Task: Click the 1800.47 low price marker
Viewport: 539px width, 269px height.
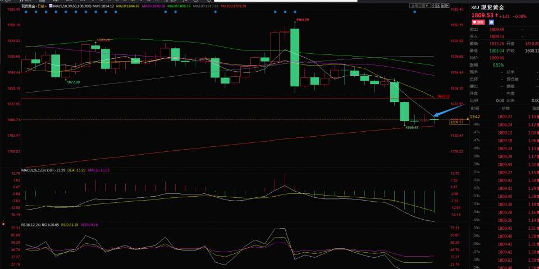Action: pyautogui.click(x=412, y=128)
